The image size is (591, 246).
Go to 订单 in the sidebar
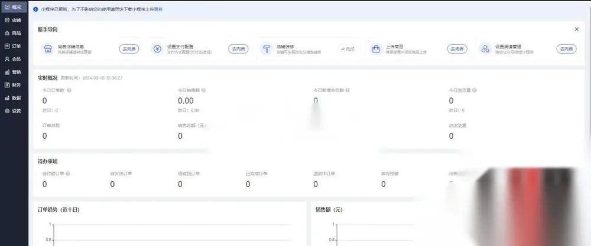[x=14, y=46]
